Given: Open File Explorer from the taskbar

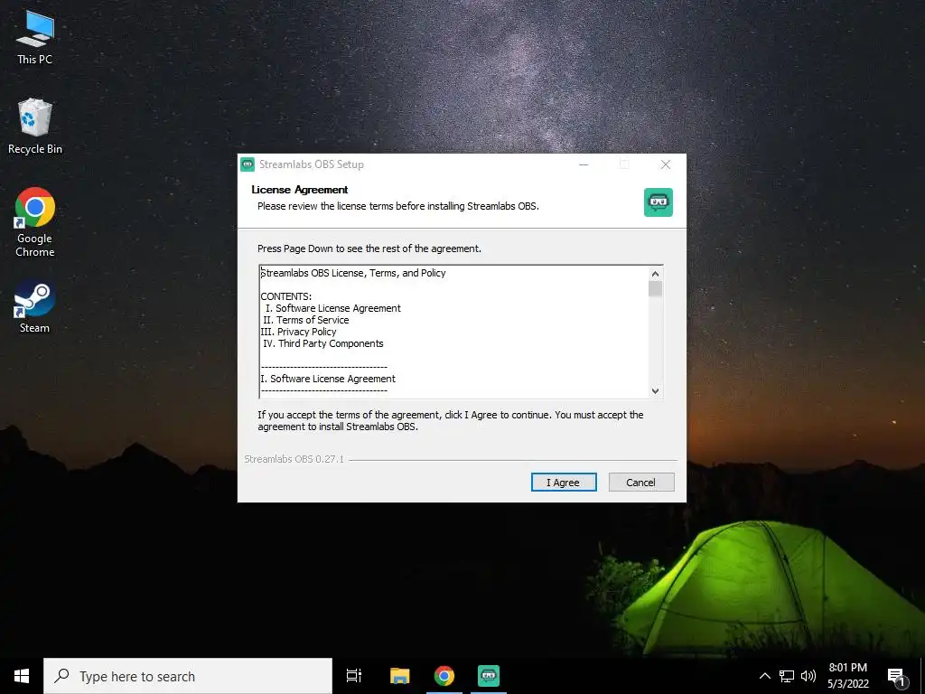Looking at the screenshot, I should coord(399,676).
